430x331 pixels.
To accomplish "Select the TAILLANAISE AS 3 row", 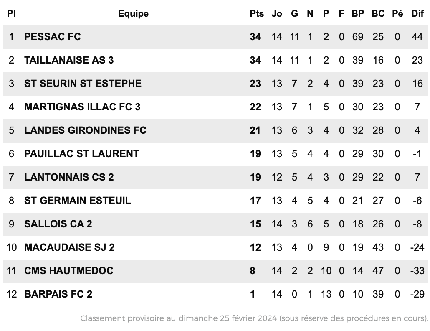I will tap(215, 60).
